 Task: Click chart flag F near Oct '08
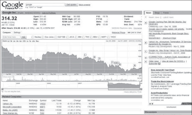(112, 62)
